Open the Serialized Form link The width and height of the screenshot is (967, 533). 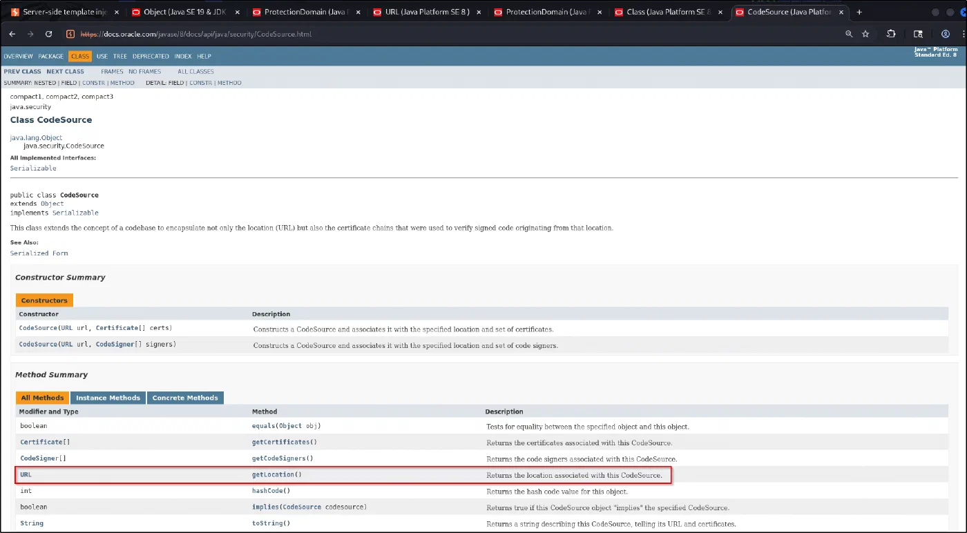(39, 253)
